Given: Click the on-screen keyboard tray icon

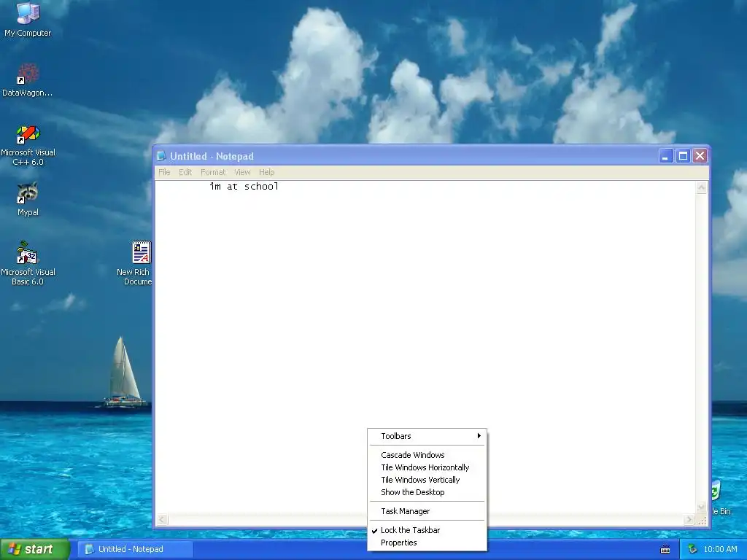Looking at the screenshot, I should [665, 550].
